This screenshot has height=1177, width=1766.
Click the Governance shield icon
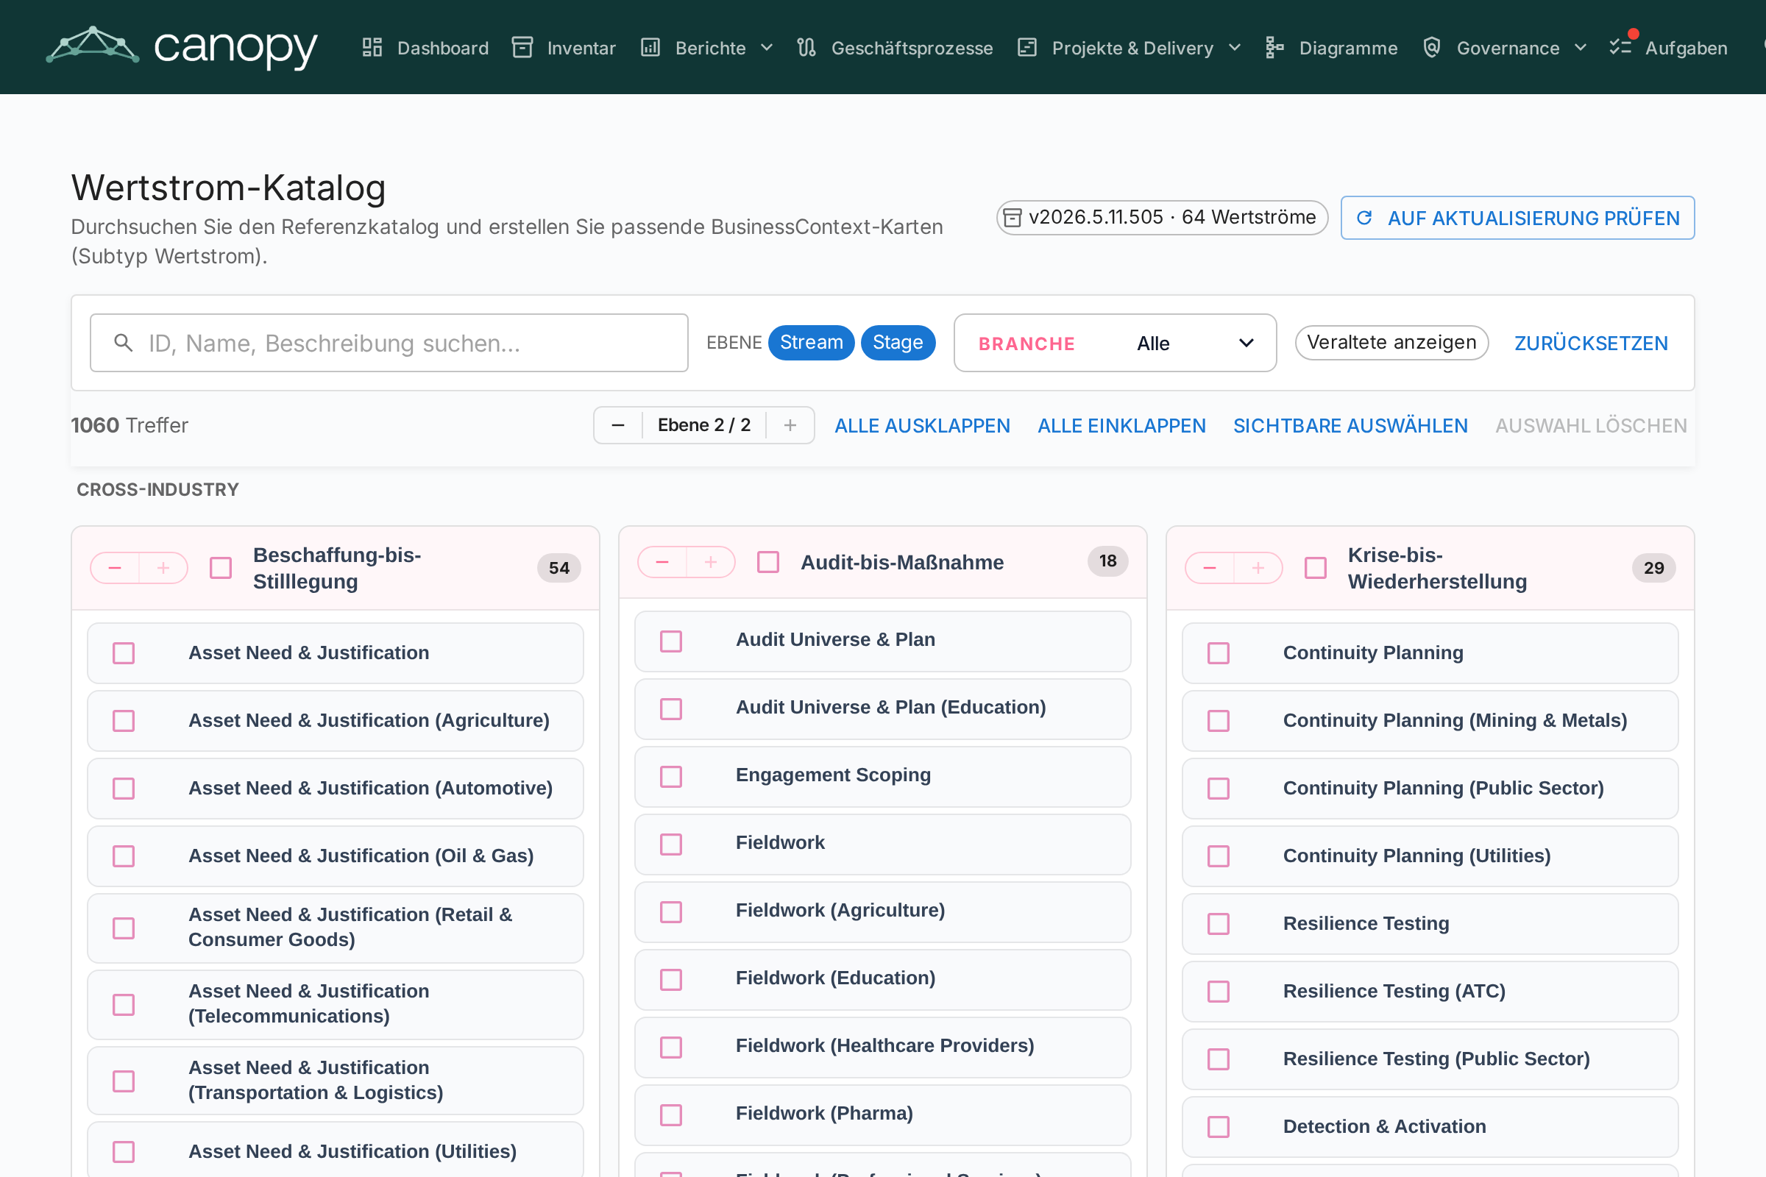point(1432,48)
